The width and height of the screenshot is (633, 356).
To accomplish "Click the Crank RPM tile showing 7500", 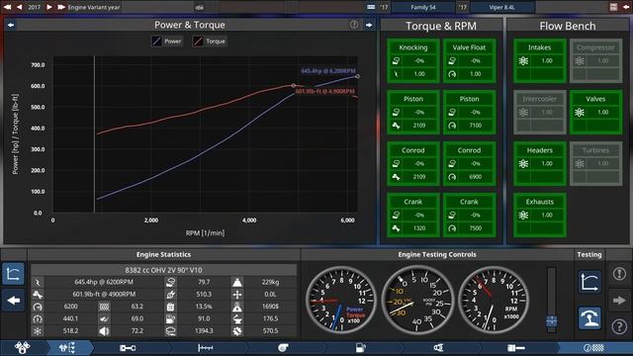I will pos(469,215).
